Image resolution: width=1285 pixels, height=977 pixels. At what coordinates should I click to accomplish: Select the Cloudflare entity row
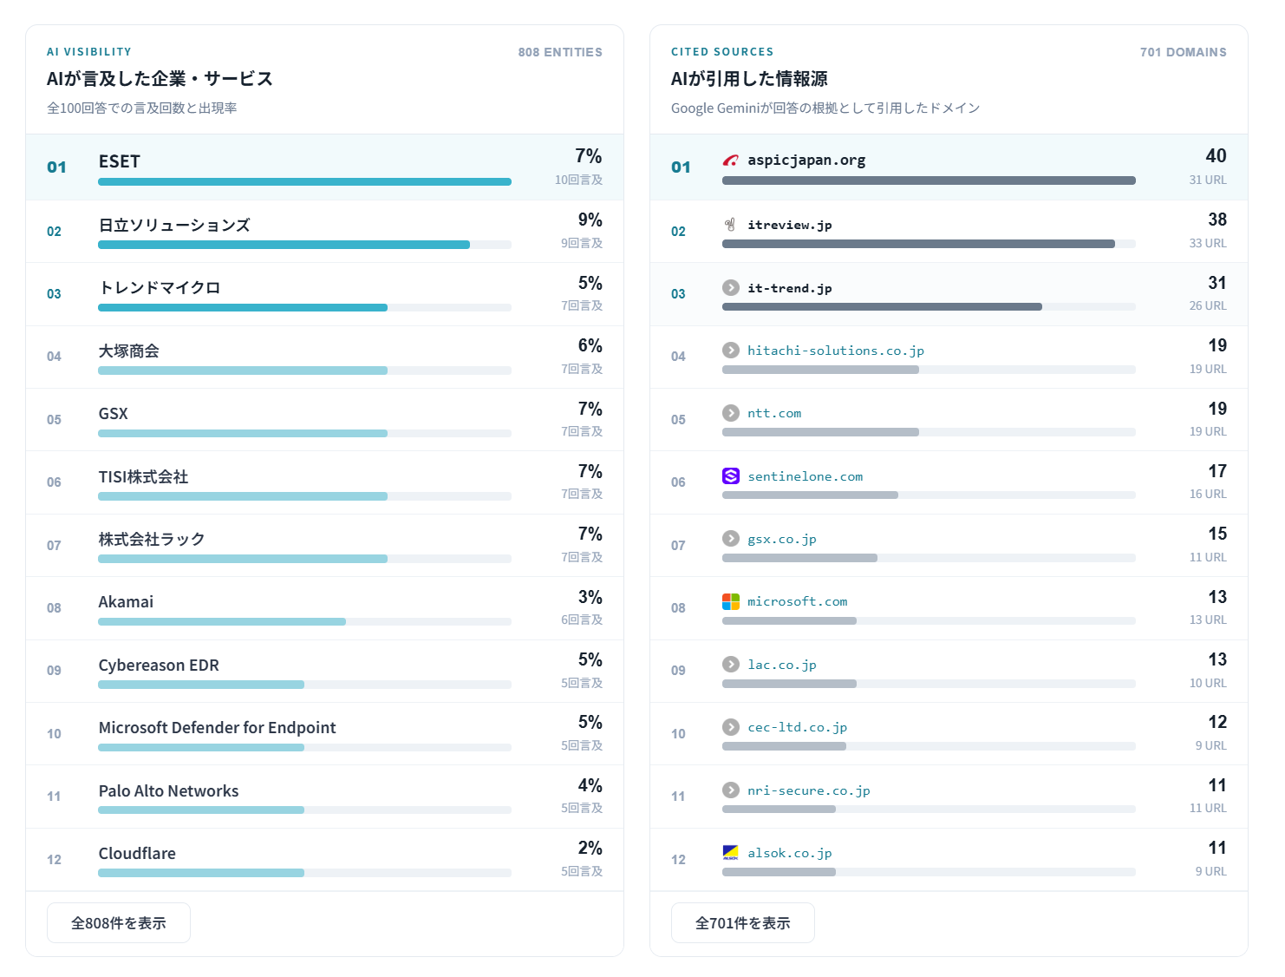[324, 860]
